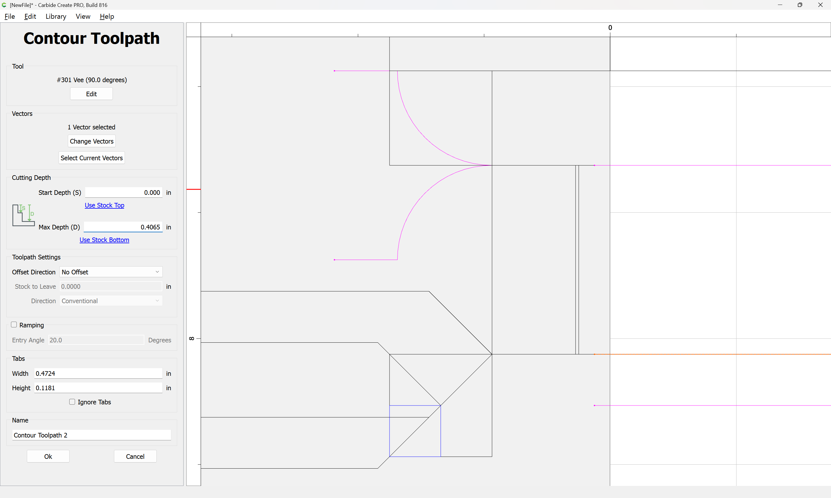This screenshot has height=498, width=831.
Task: Open the View menu
Action: tap(83, 16)
